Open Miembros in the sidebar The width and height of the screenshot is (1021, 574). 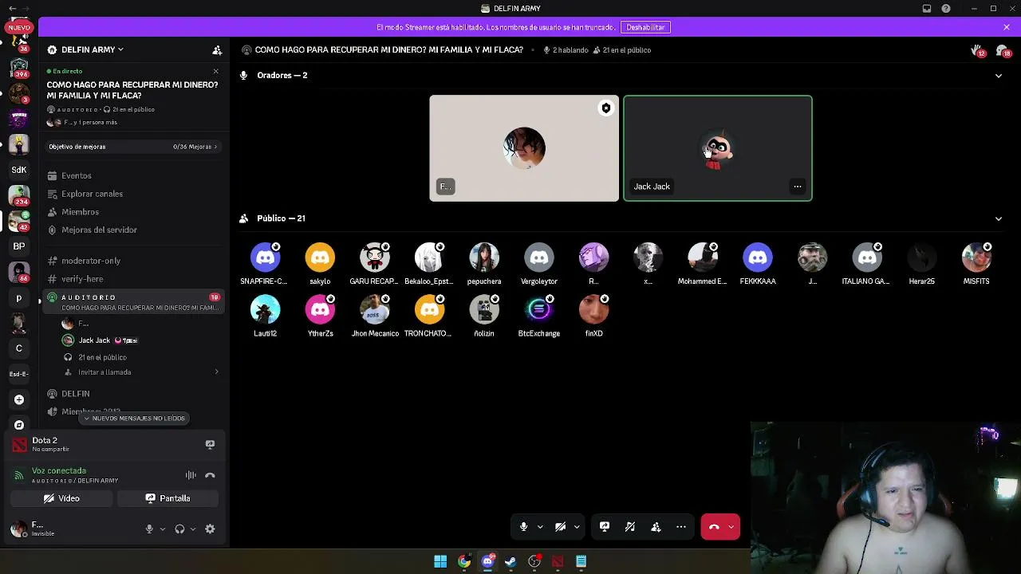pos(80,212)
